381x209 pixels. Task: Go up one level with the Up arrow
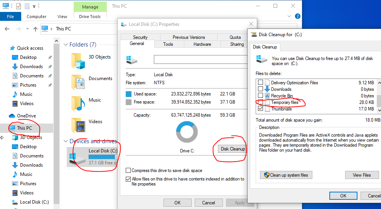point(35,29)
